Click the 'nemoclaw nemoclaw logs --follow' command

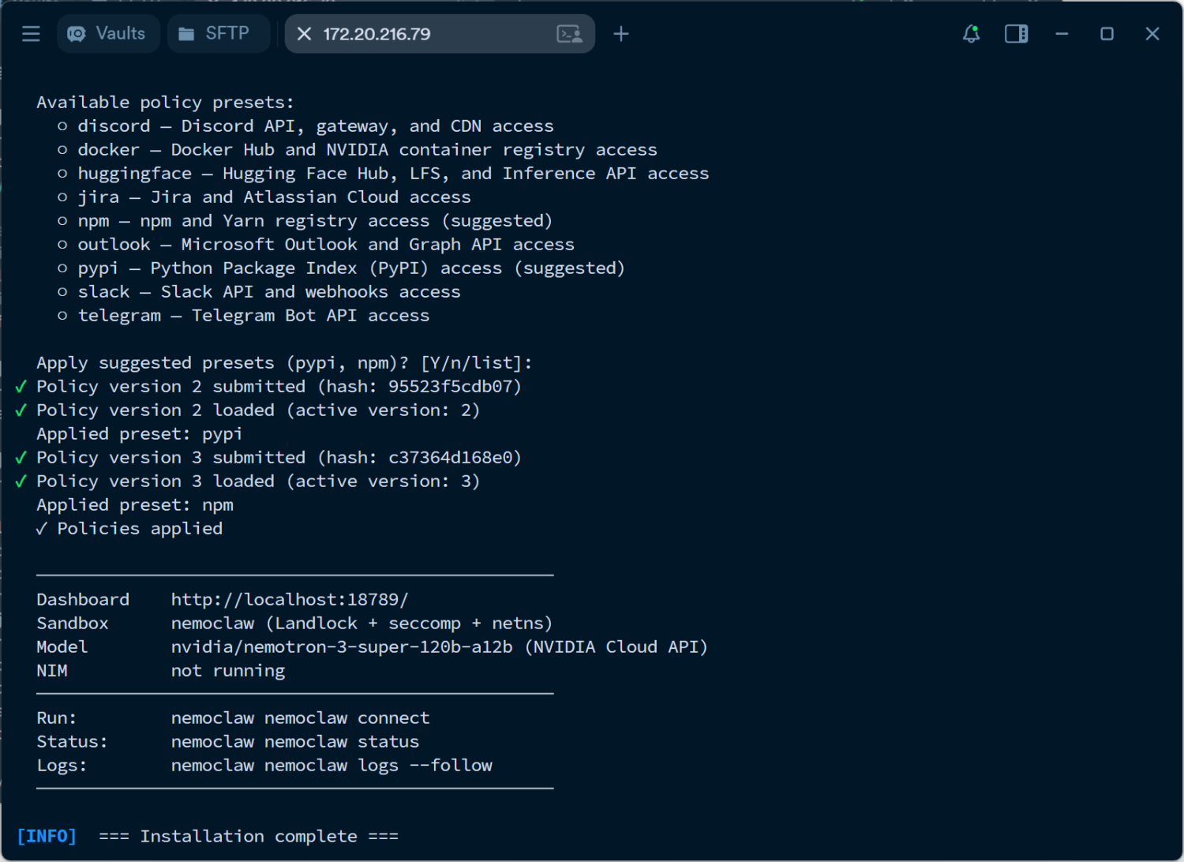[332, 766]
